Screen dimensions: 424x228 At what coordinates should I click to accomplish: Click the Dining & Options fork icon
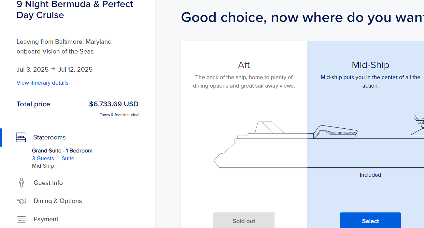tap(21, 201)
